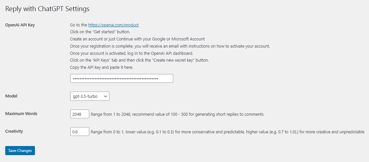The height and width of the screenshot is (162, 369).
Task: Click the OpenAI API Key label
Action: click(x=20, y=25)
